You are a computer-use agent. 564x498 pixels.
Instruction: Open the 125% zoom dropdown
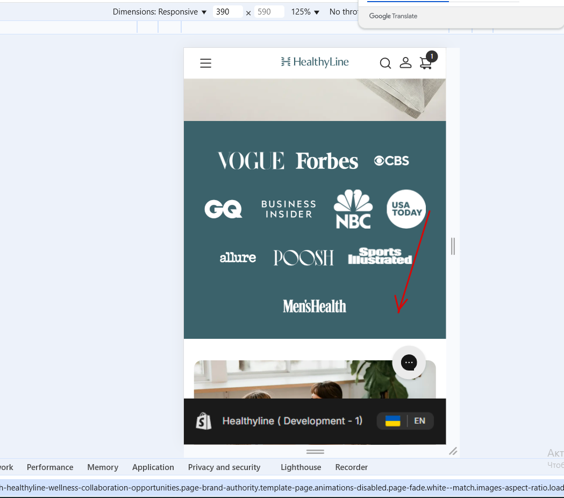305,12
